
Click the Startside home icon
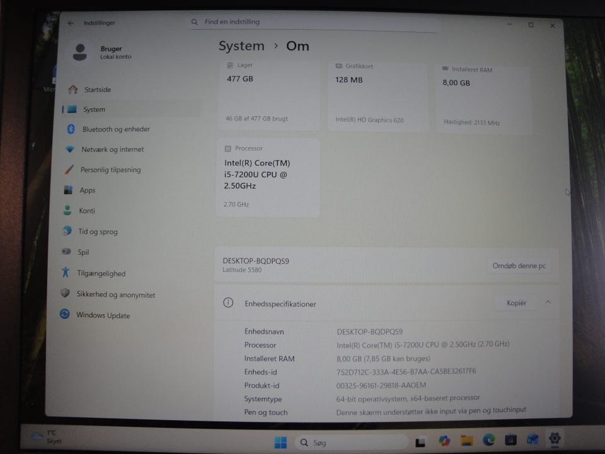point(73,90)
